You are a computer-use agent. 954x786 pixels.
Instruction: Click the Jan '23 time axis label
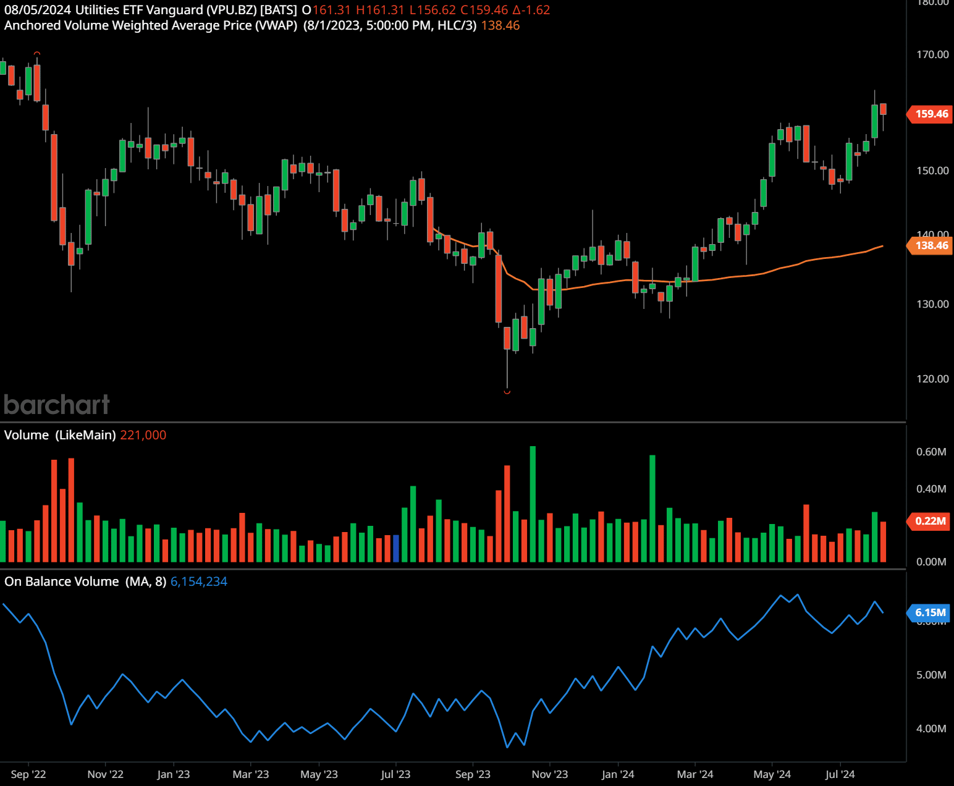174,774
